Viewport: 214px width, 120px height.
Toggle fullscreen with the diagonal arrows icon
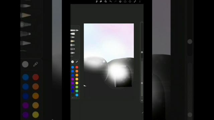click(x=135, y=1)
